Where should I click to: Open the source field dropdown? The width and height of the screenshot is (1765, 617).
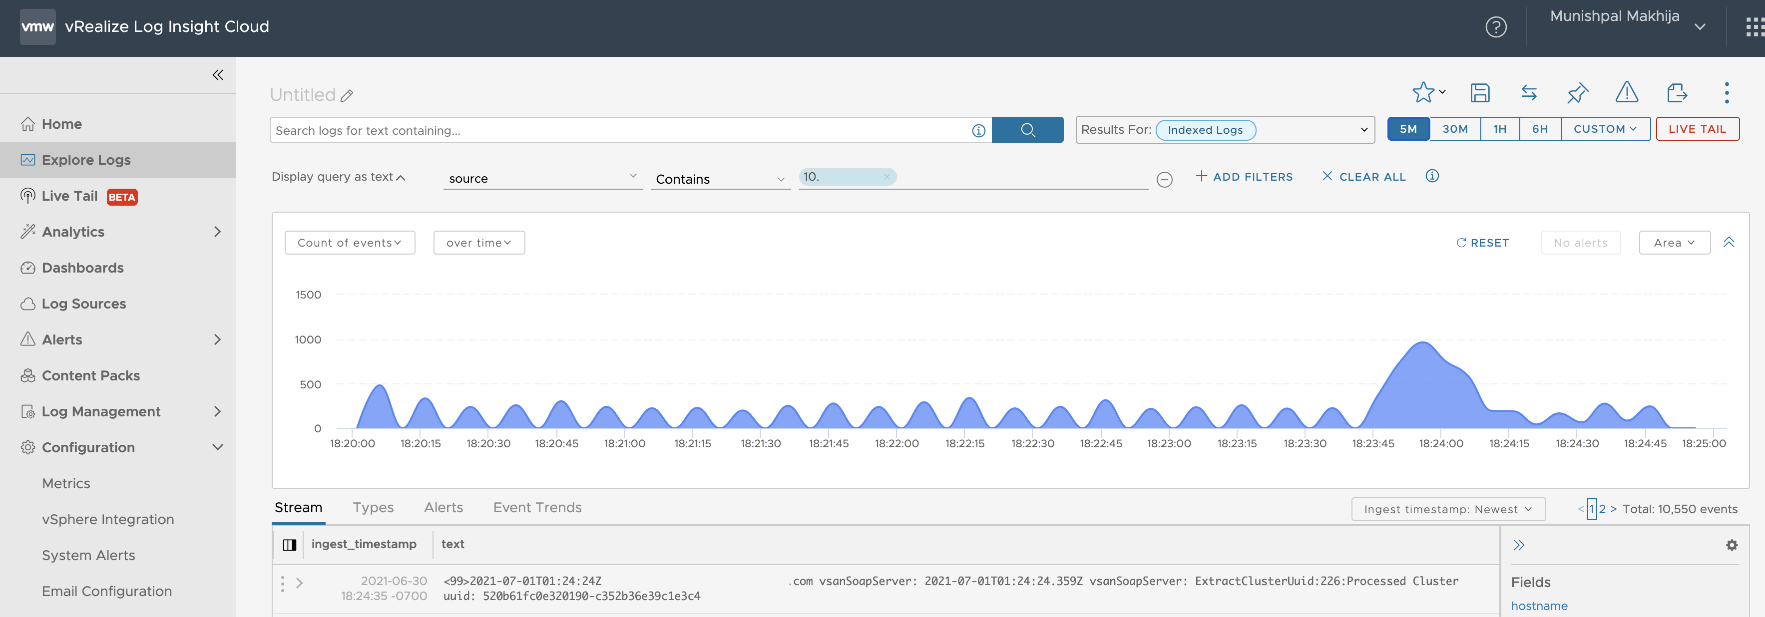543,178
